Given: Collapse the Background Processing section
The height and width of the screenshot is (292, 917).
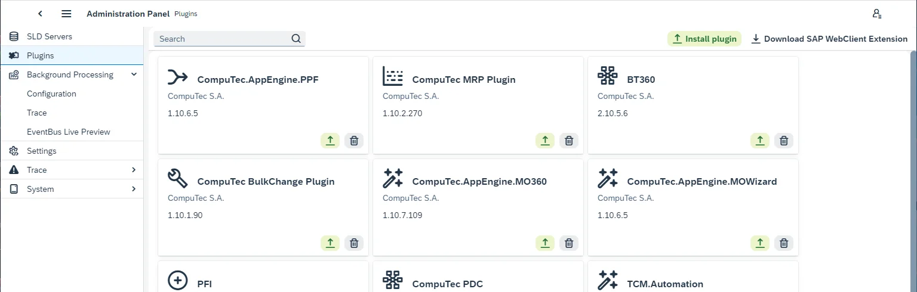Looking at the screenshot, I should pos(134,74).
